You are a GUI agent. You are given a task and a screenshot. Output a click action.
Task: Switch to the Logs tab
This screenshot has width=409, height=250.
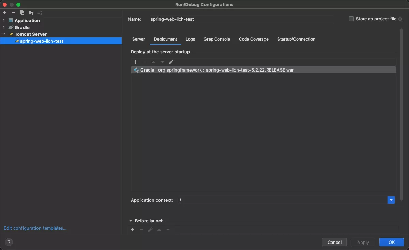(190, 39)
